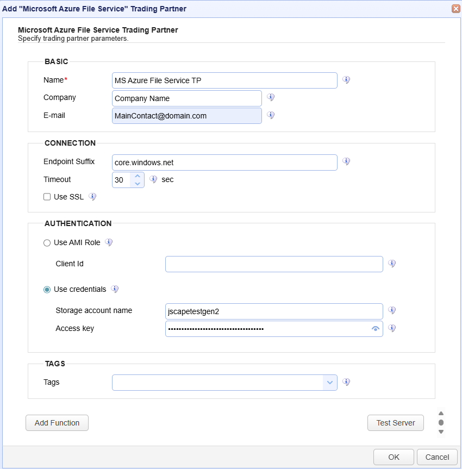Select the Use AMI Role option

[x=47, y=243]
